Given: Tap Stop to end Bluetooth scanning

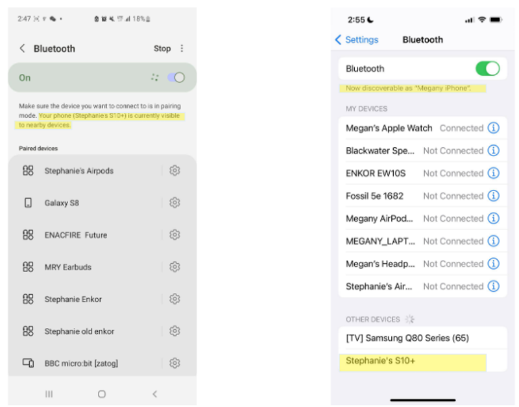Looking at the screenshot, I should (x=162, y=48).
